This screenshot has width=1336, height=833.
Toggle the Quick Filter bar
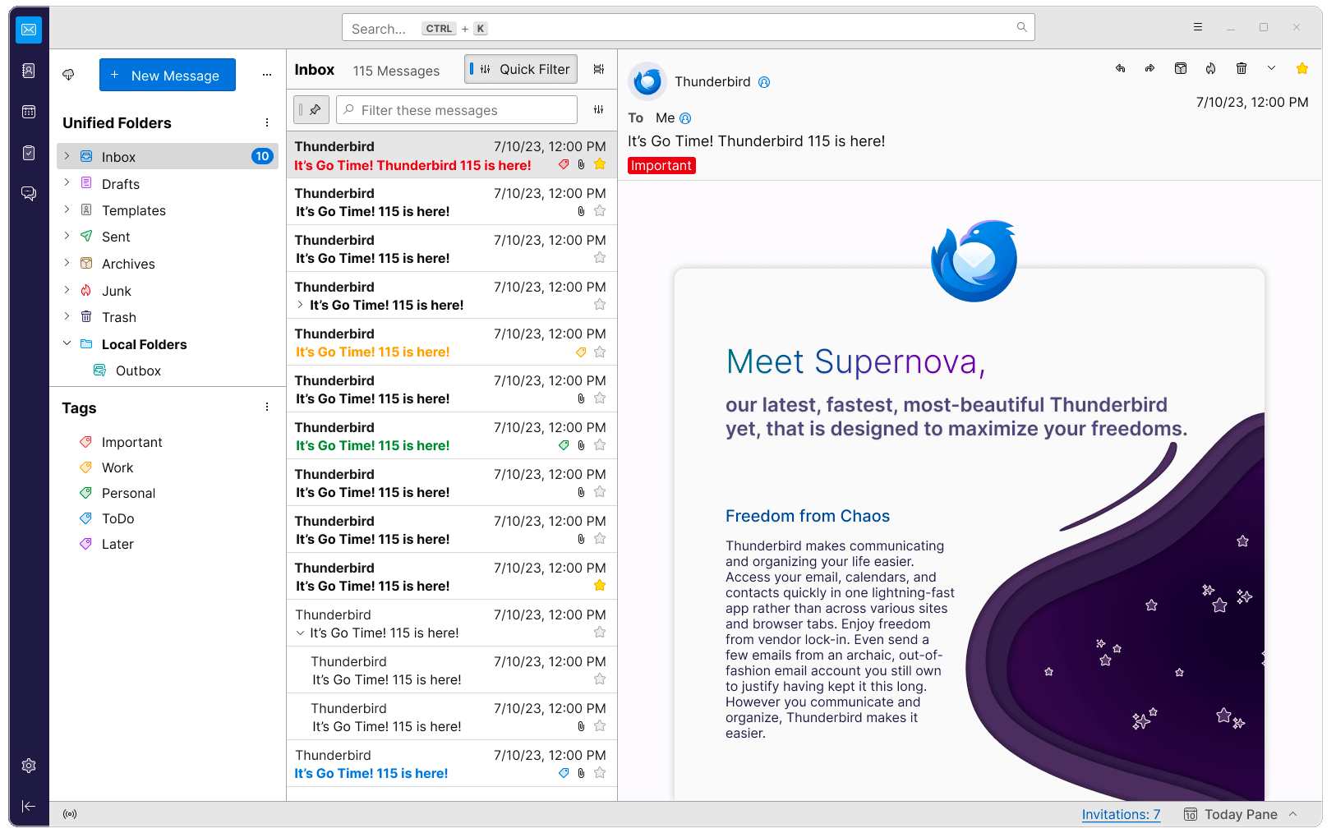(521, 70)
